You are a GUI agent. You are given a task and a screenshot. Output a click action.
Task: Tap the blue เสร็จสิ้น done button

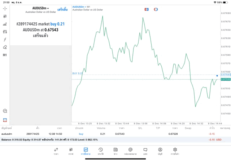pyautogui.click(x=62, y=10)
